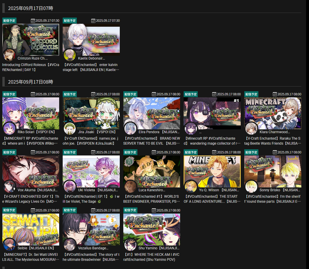
Task: Open the SEIWATT MOGURA thumbnail
Action: pos(31,229)
